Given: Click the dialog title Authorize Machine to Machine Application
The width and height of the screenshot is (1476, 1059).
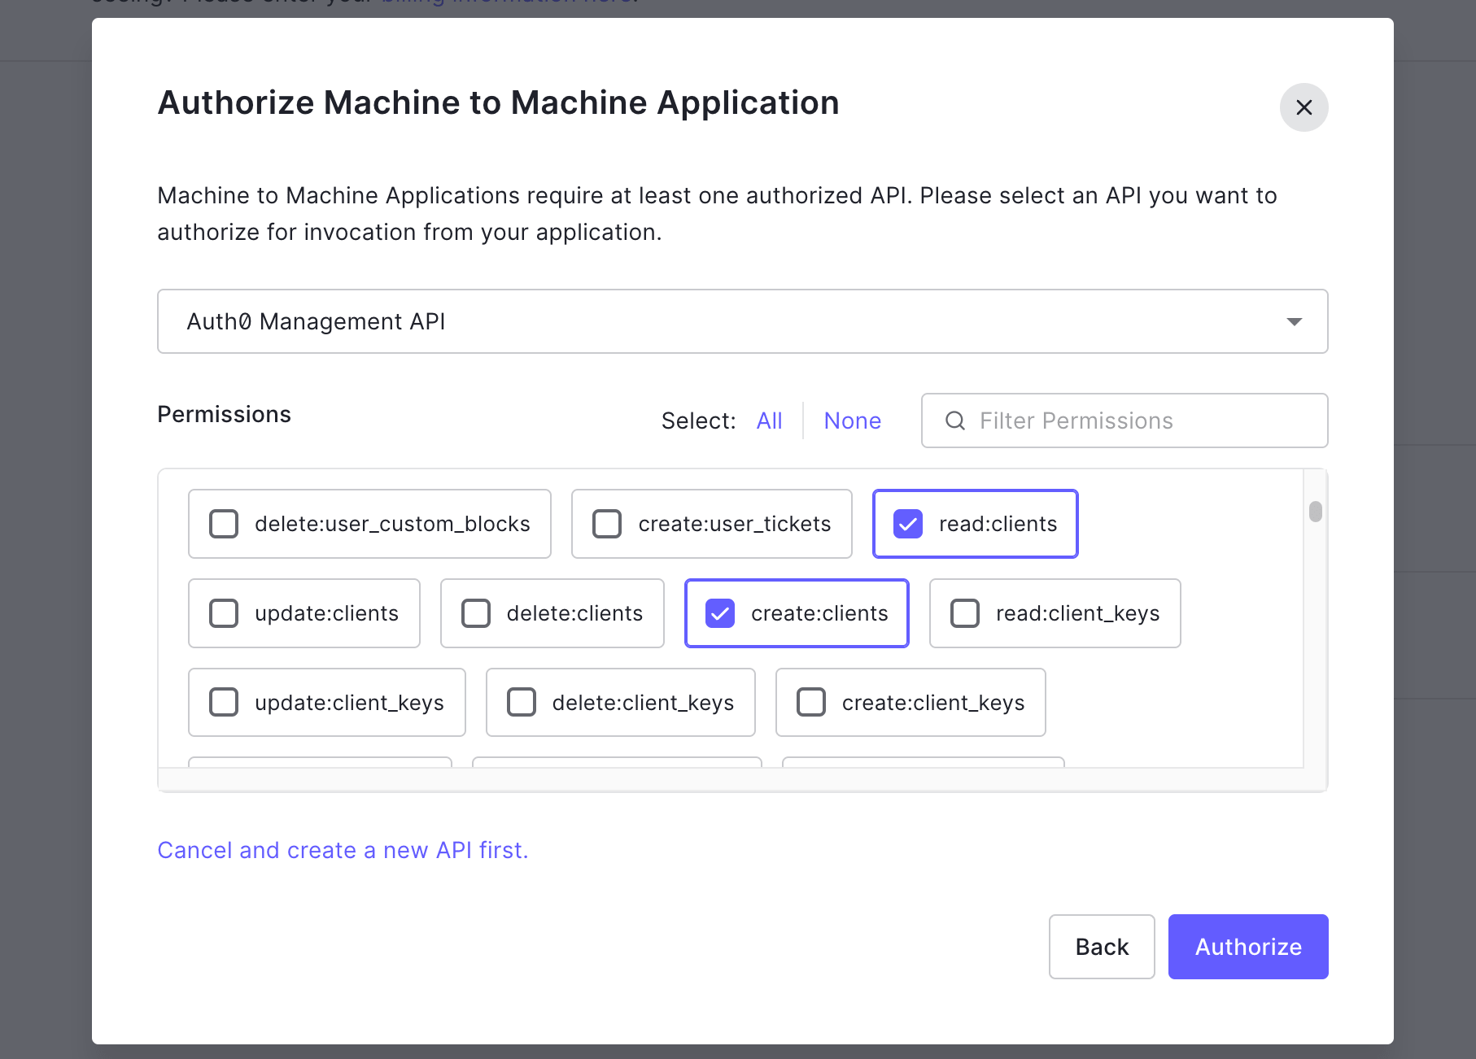Looking at the screenshot, I should [x=498, y=103].
